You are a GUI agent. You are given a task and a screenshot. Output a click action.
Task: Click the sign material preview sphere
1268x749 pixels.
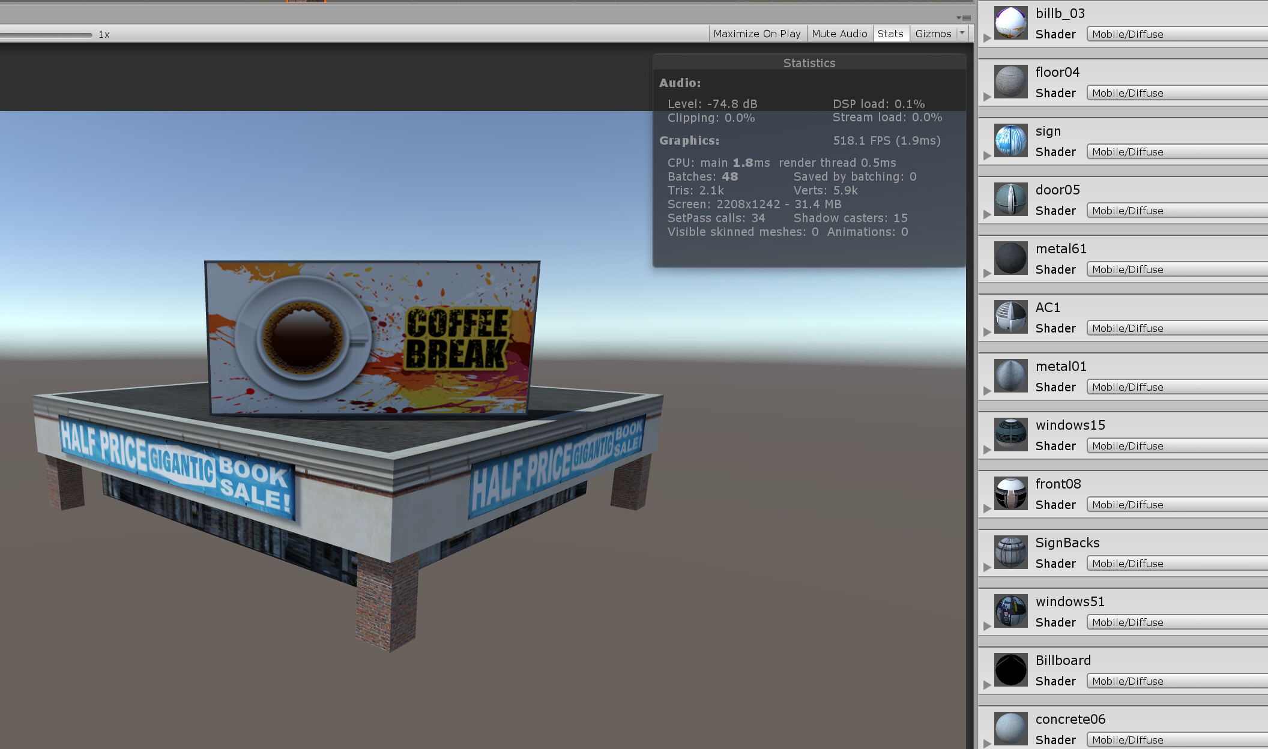[x=1010, y=140]
